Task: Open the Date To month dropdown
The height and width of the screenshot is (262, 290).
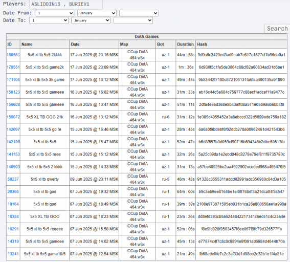Action: [x=91, y=20]
